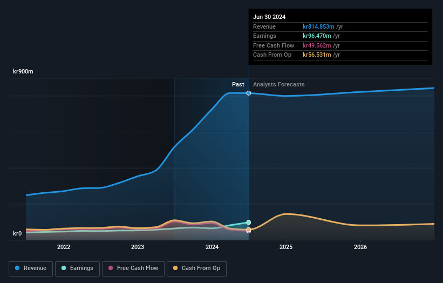This screenshot has width=443, height=283.
Task: Click the Earnings row label in tooltip
Action: pyautogui.click(x=264, y=36)
